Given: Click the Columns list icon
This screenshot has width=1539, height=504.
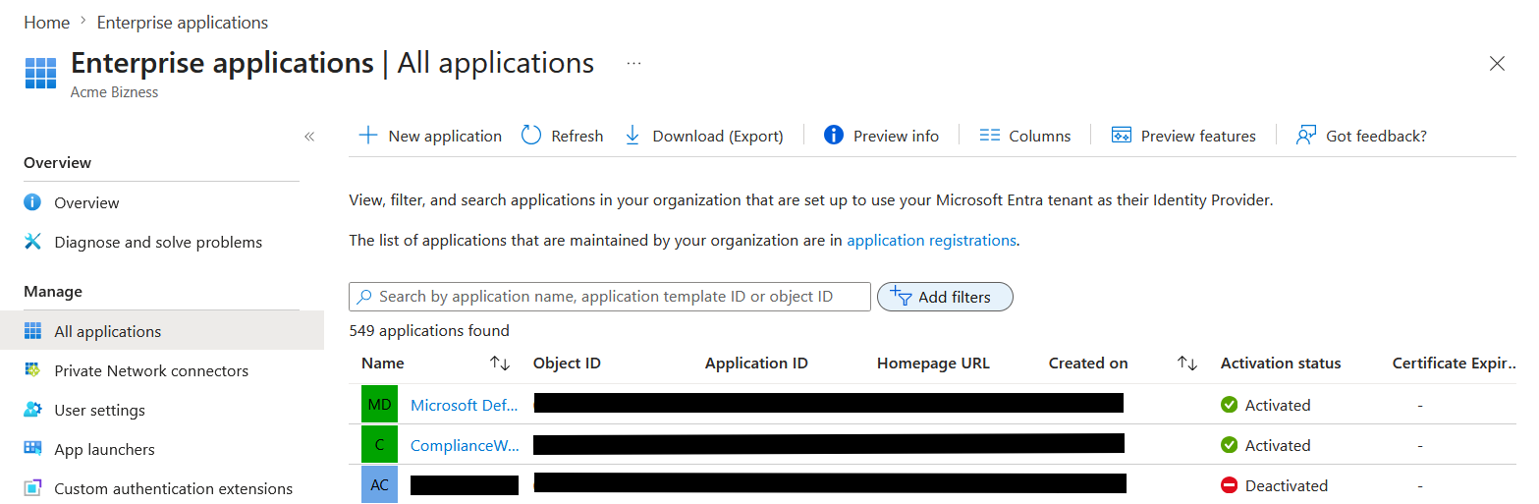Looking at the screenshot, I should point(990,136).
